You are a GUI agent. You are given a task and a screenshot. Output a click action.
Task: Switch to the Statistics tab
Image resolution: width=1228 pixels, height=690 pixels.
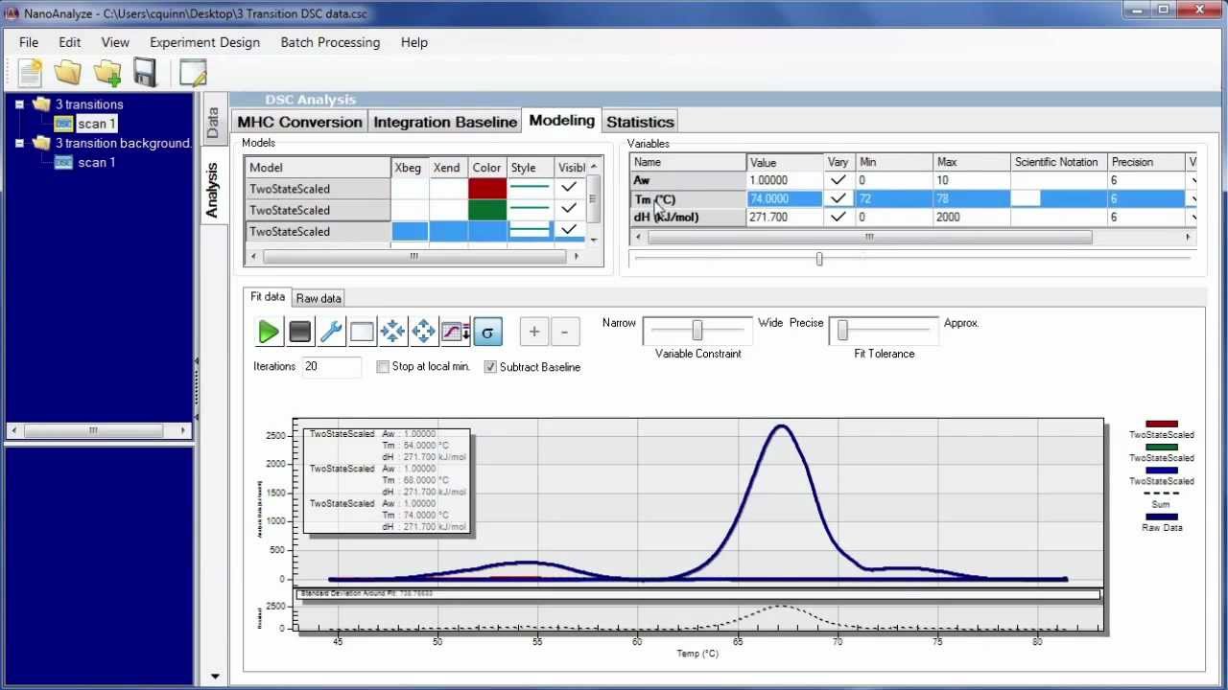pos(639,121)
